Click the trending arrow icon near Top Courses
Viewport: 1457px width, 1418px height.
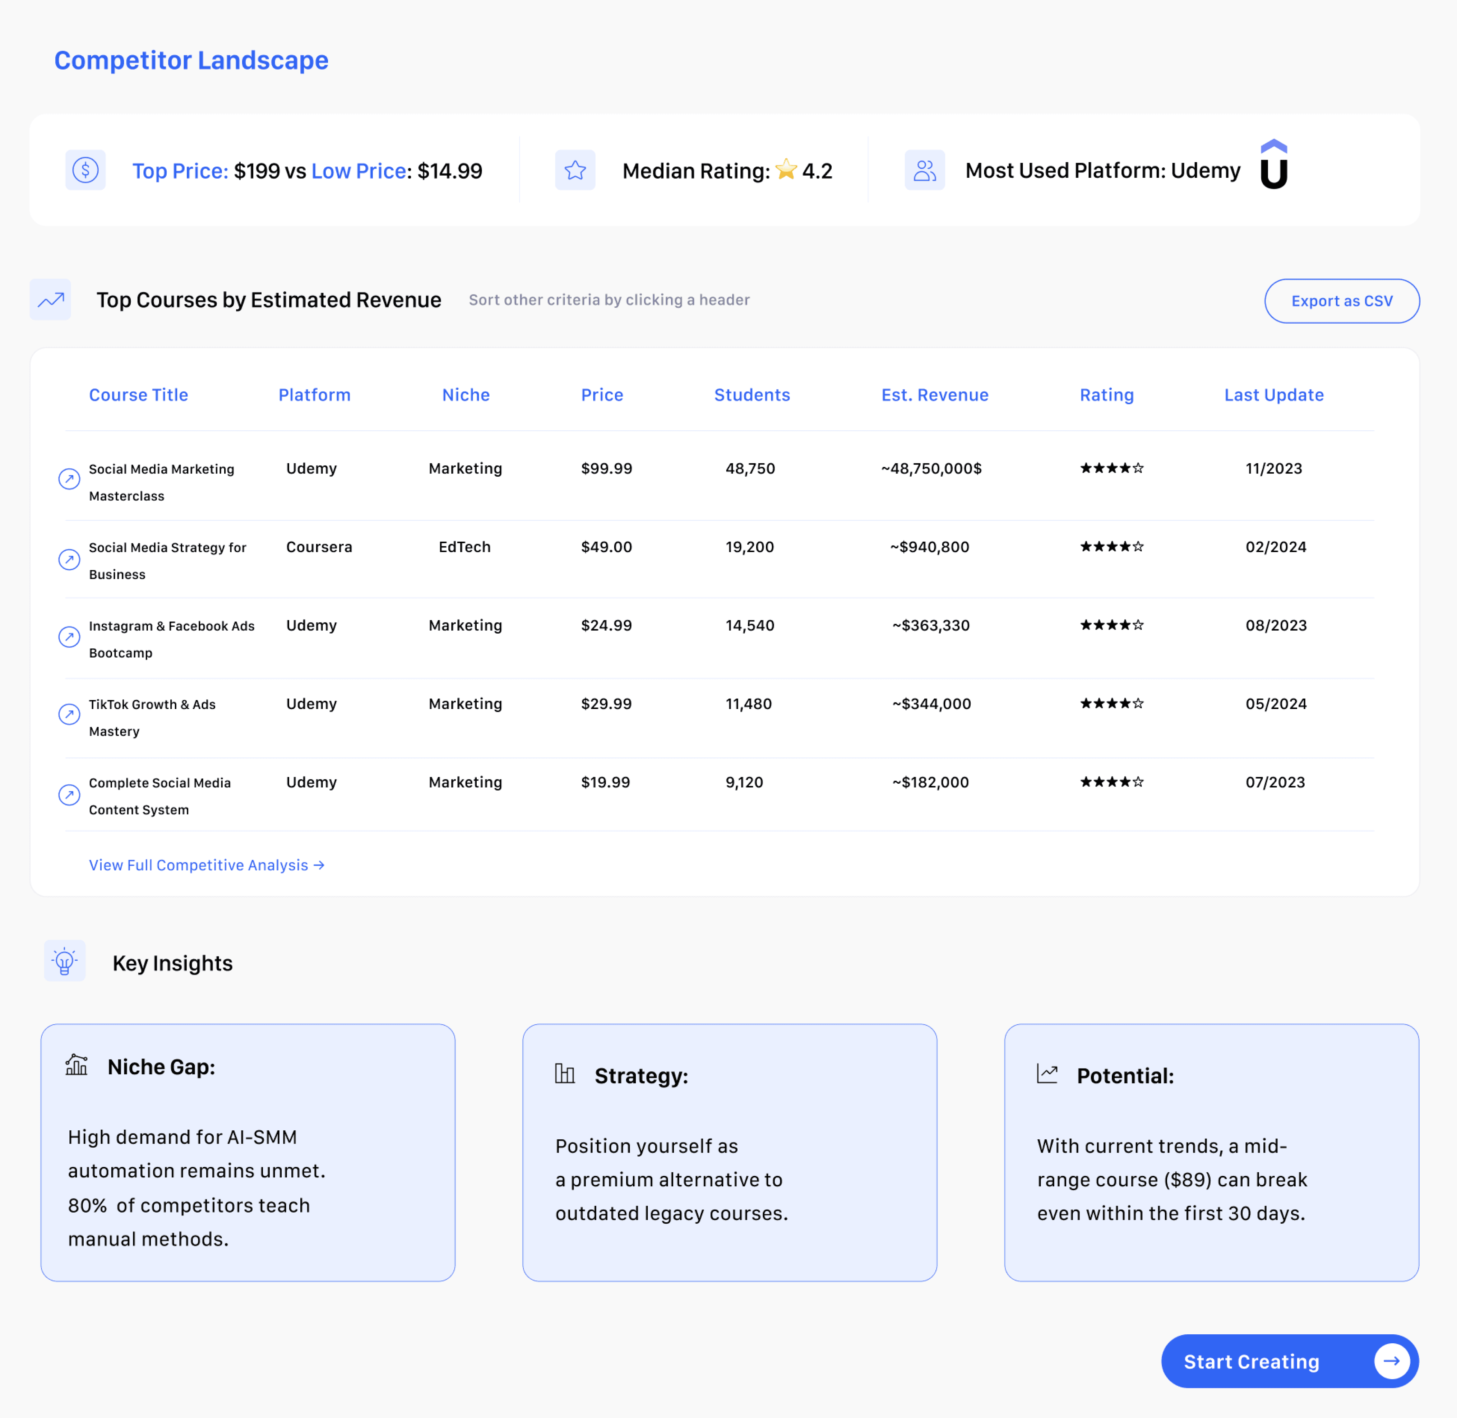(x=51, y=300)
